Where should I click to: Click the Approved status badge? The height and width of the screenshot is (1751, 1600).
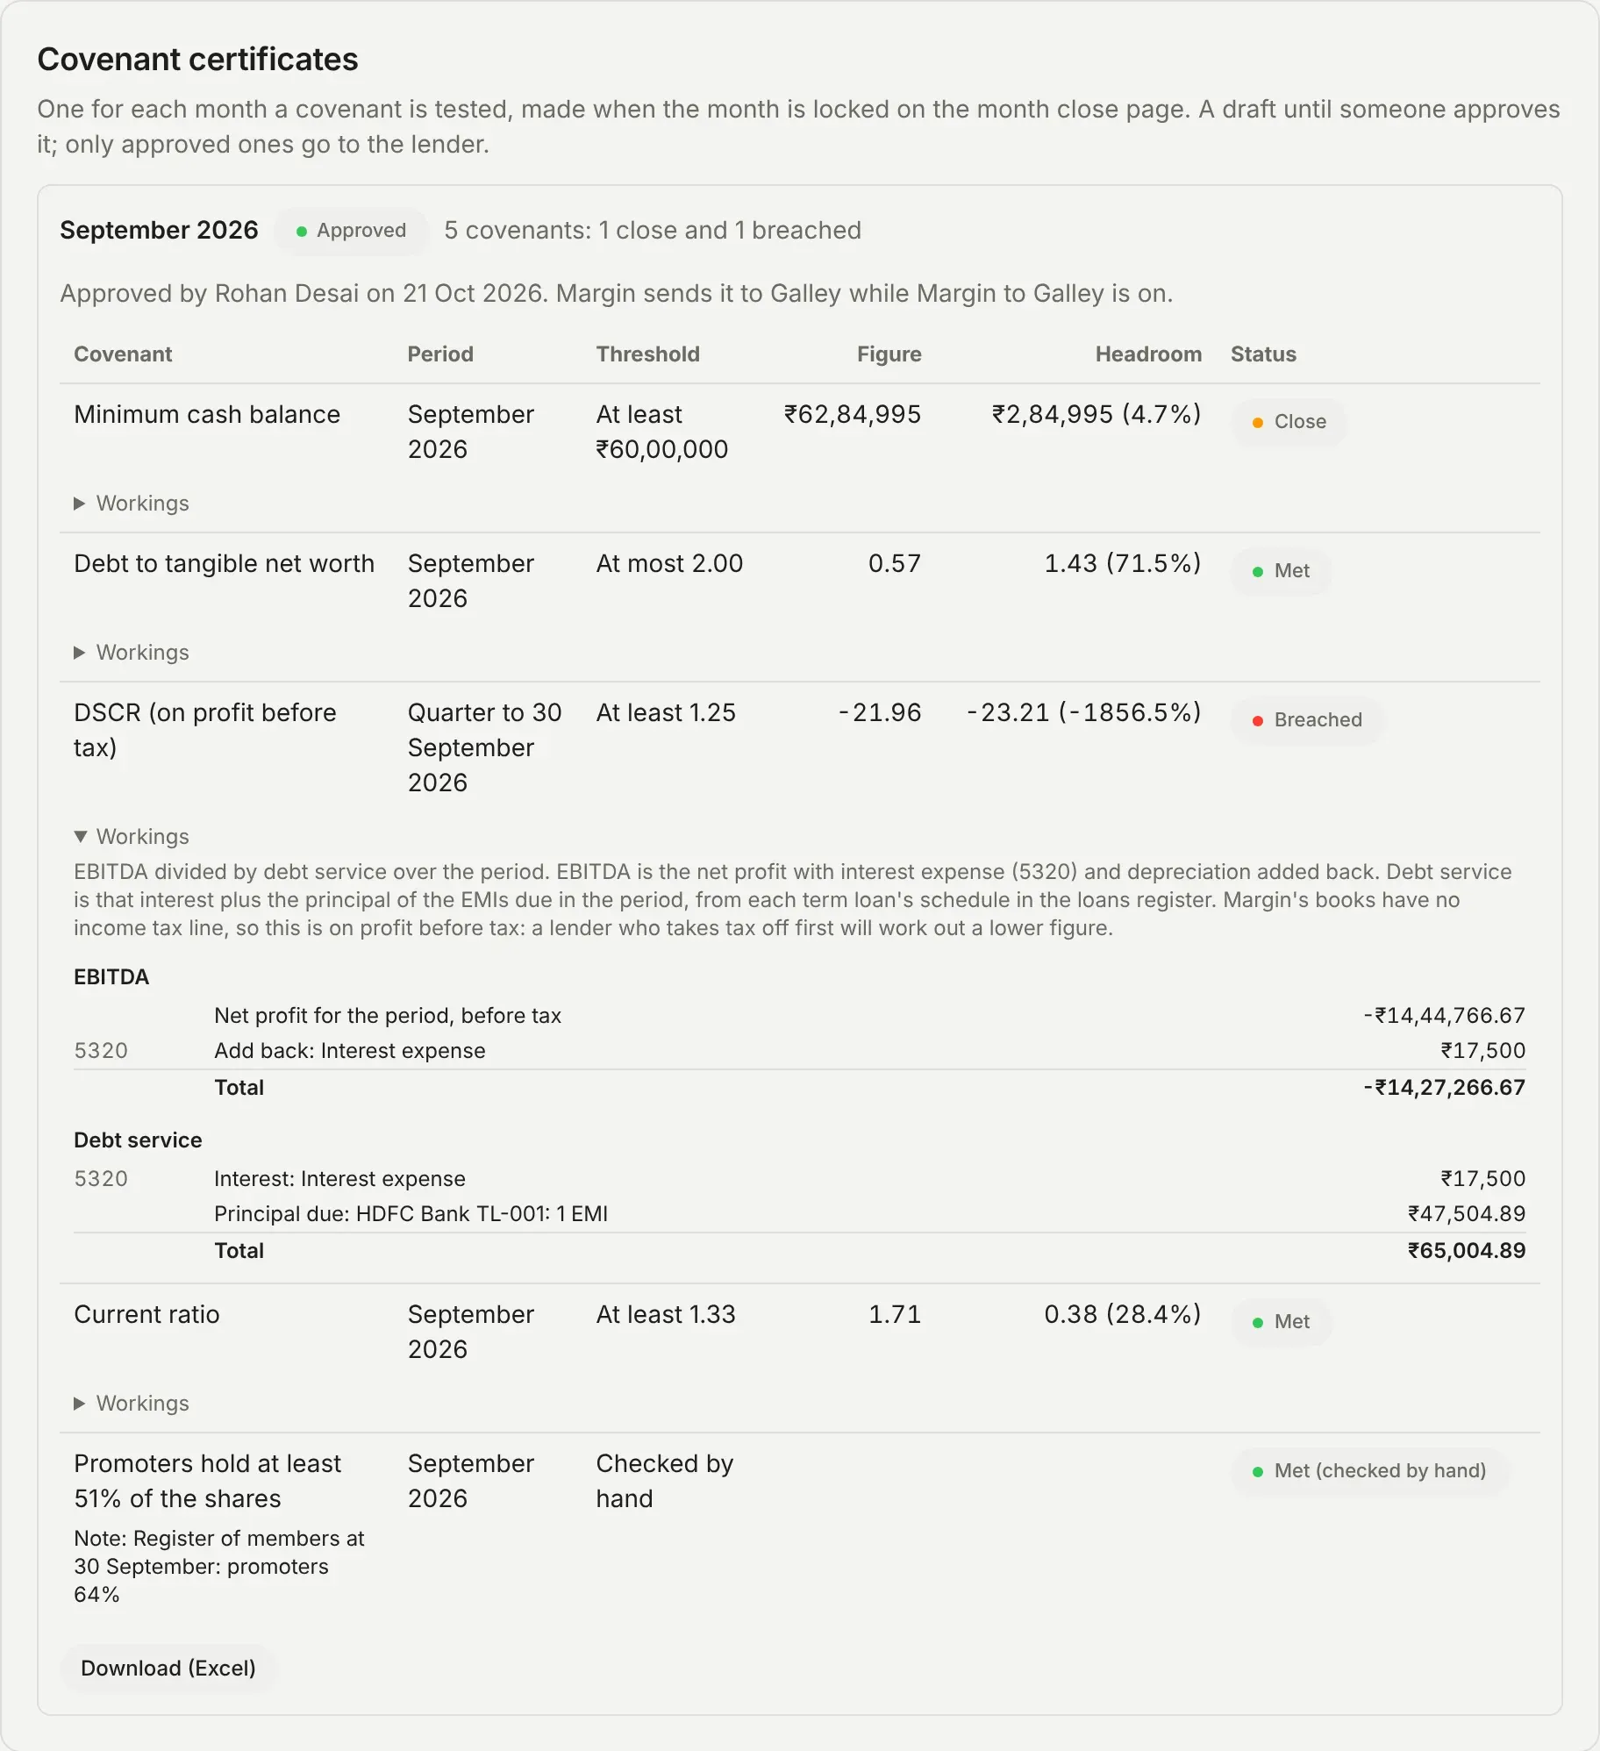pos(351,231)
